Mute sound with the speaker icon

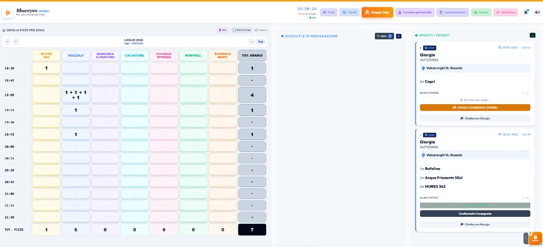pyautogui.click(x=537, y=13)
